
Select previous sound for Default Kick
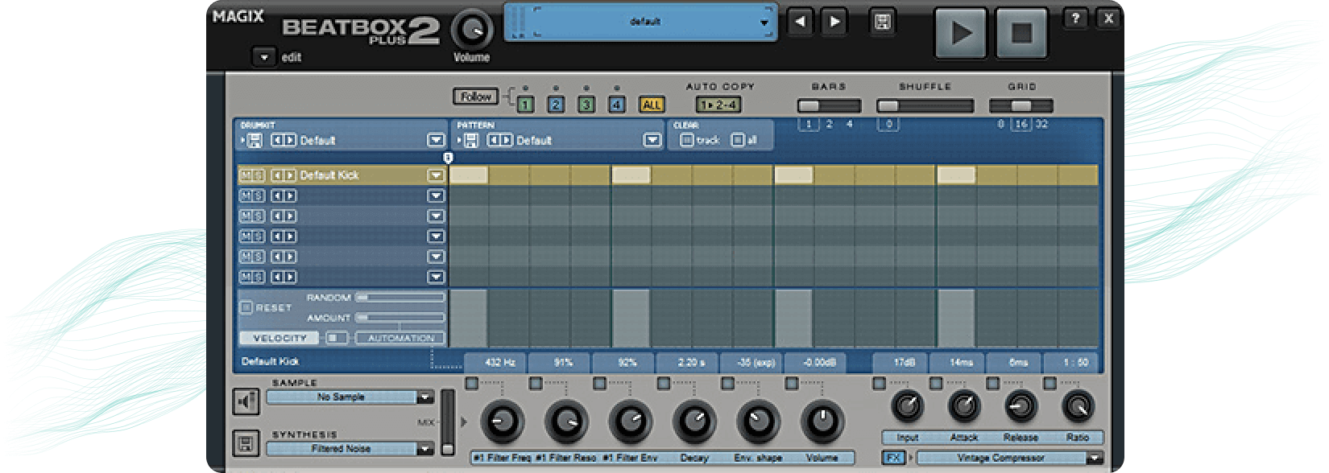(277, 175)
